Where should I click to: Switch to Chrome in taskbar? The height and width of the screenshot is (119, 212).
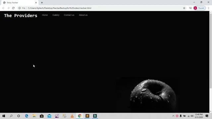point(79,116)
